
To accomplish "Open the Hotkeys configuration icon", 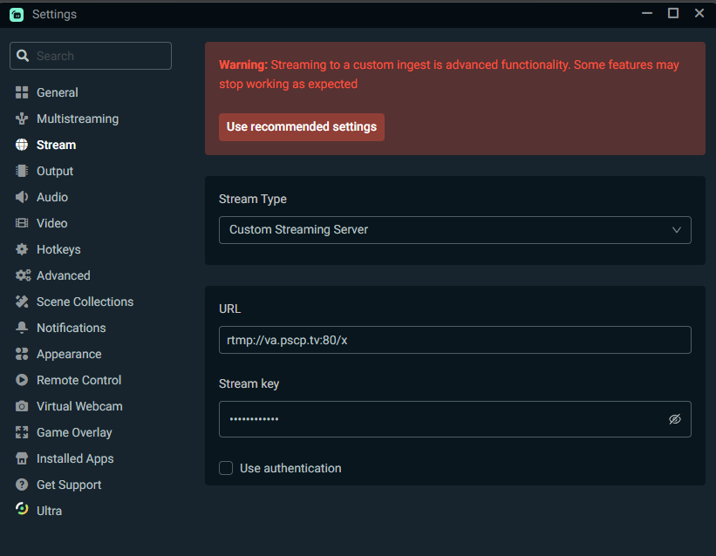I will [x=21, y=249].
